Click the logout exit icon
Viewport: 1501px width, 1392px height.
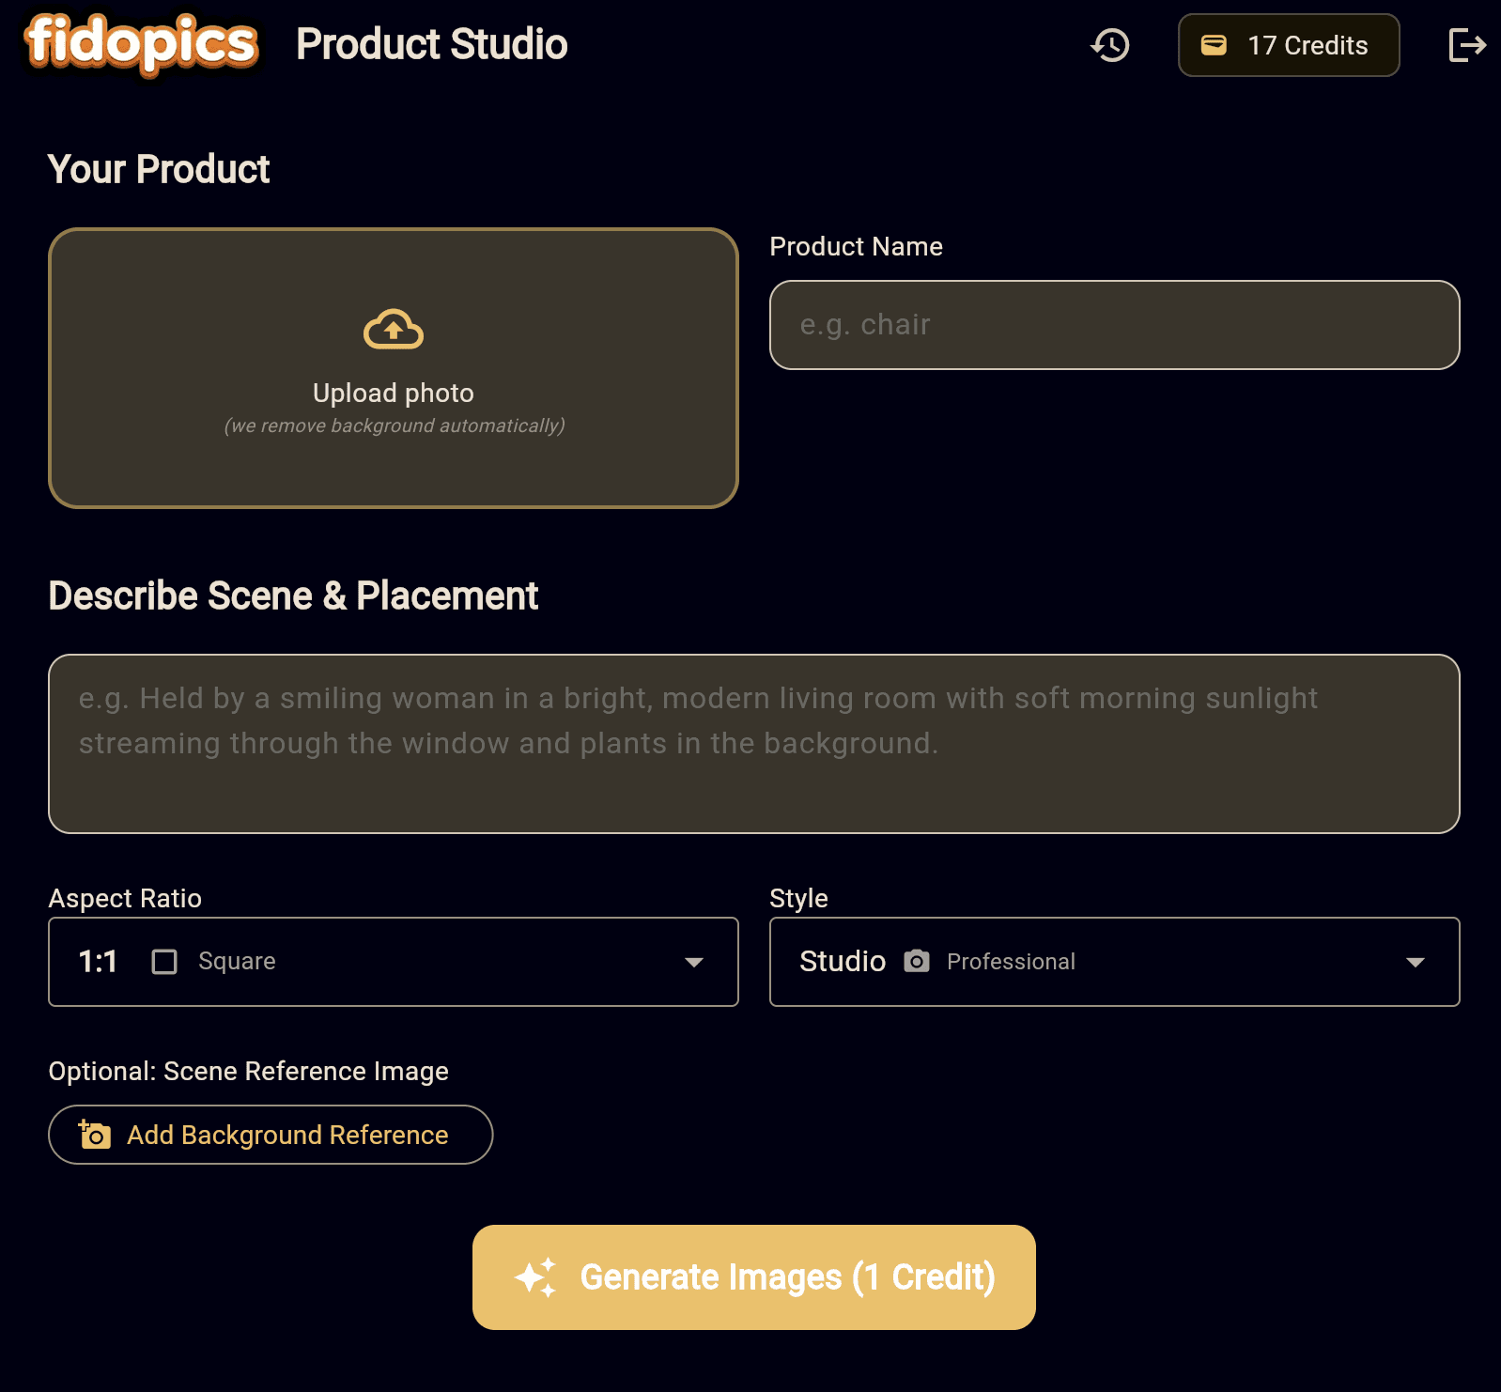click(1467, 45)
